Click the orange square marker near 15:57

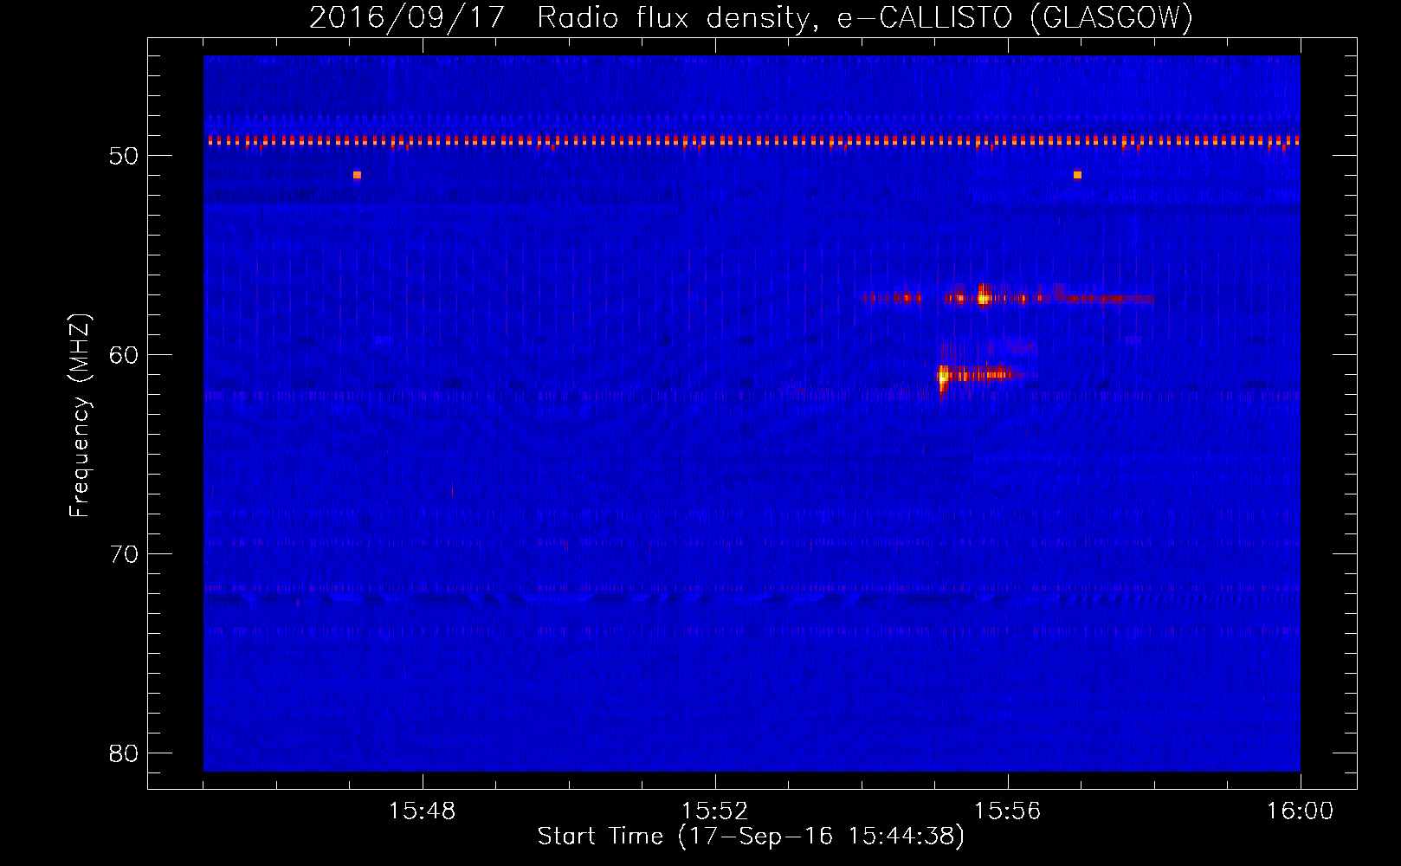(1077, 175)
